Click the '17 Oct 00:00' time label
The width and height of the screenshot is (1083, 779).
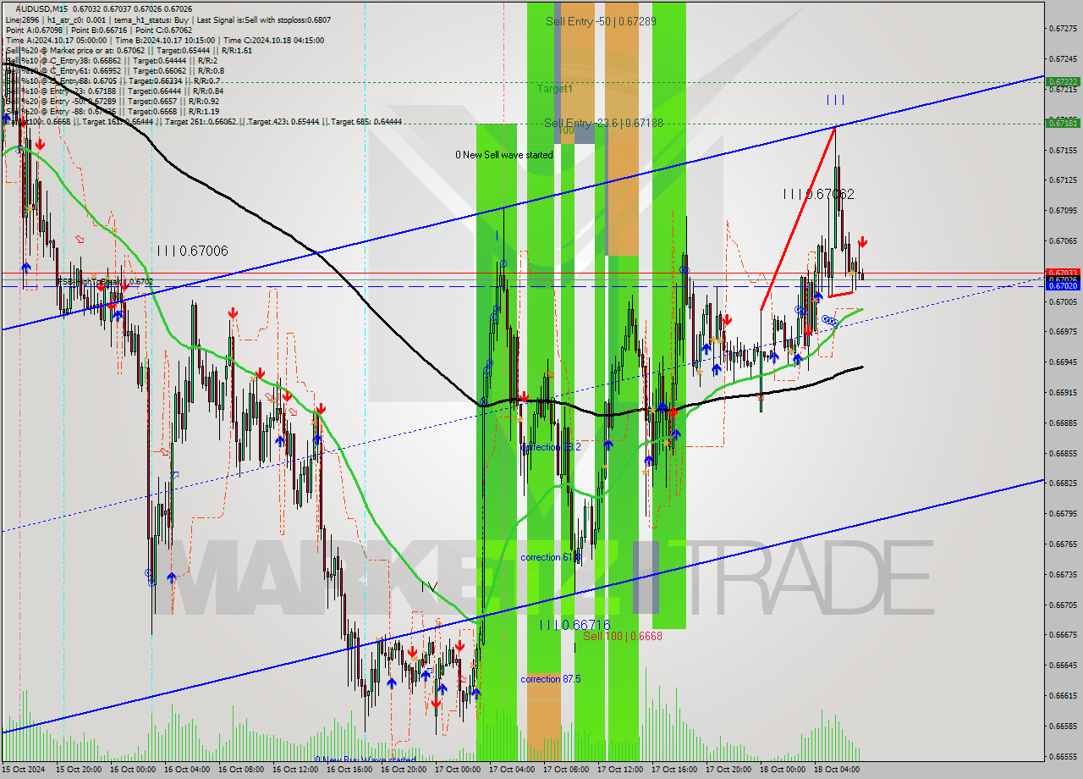click(x=459, y=770)
